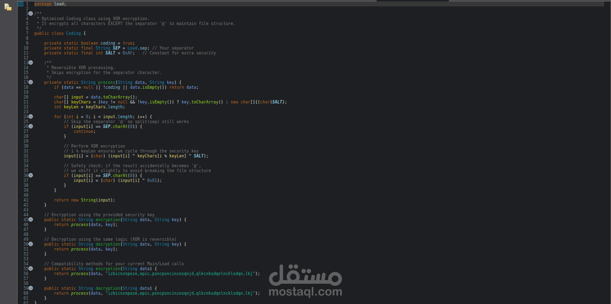Fold decryption(String data, String key) method at line 50
Viewport: 611px width, 304px height.
tap(30, 244)
